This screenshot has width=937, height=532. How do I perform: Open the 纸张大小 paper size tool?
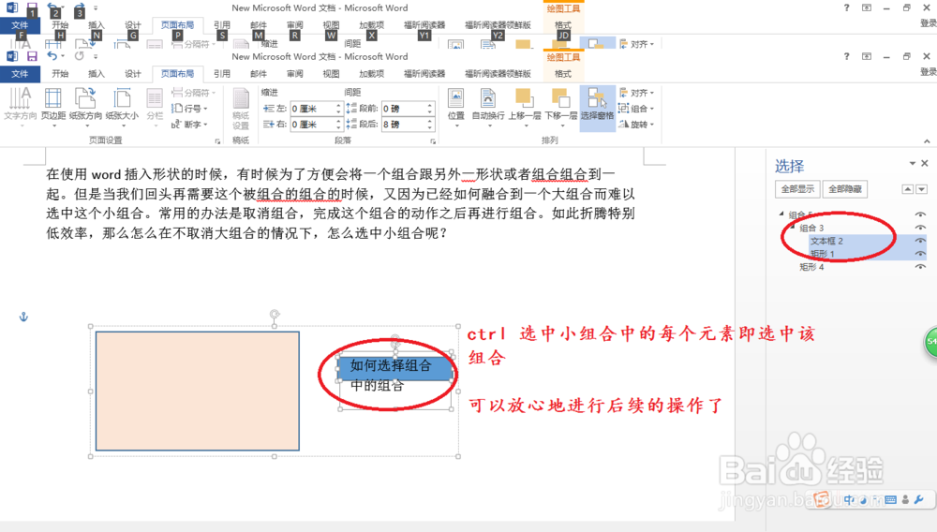point(122,107)
